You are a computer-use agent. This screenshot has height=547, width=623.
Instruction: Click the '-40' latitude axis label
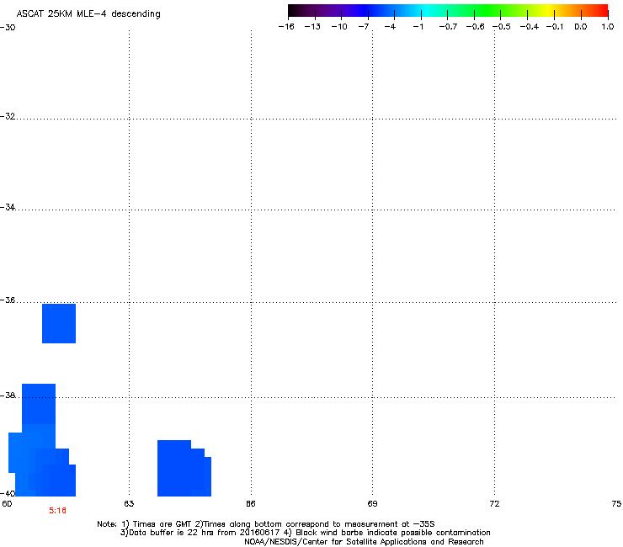pyautogui.click(x=8, y=493)
